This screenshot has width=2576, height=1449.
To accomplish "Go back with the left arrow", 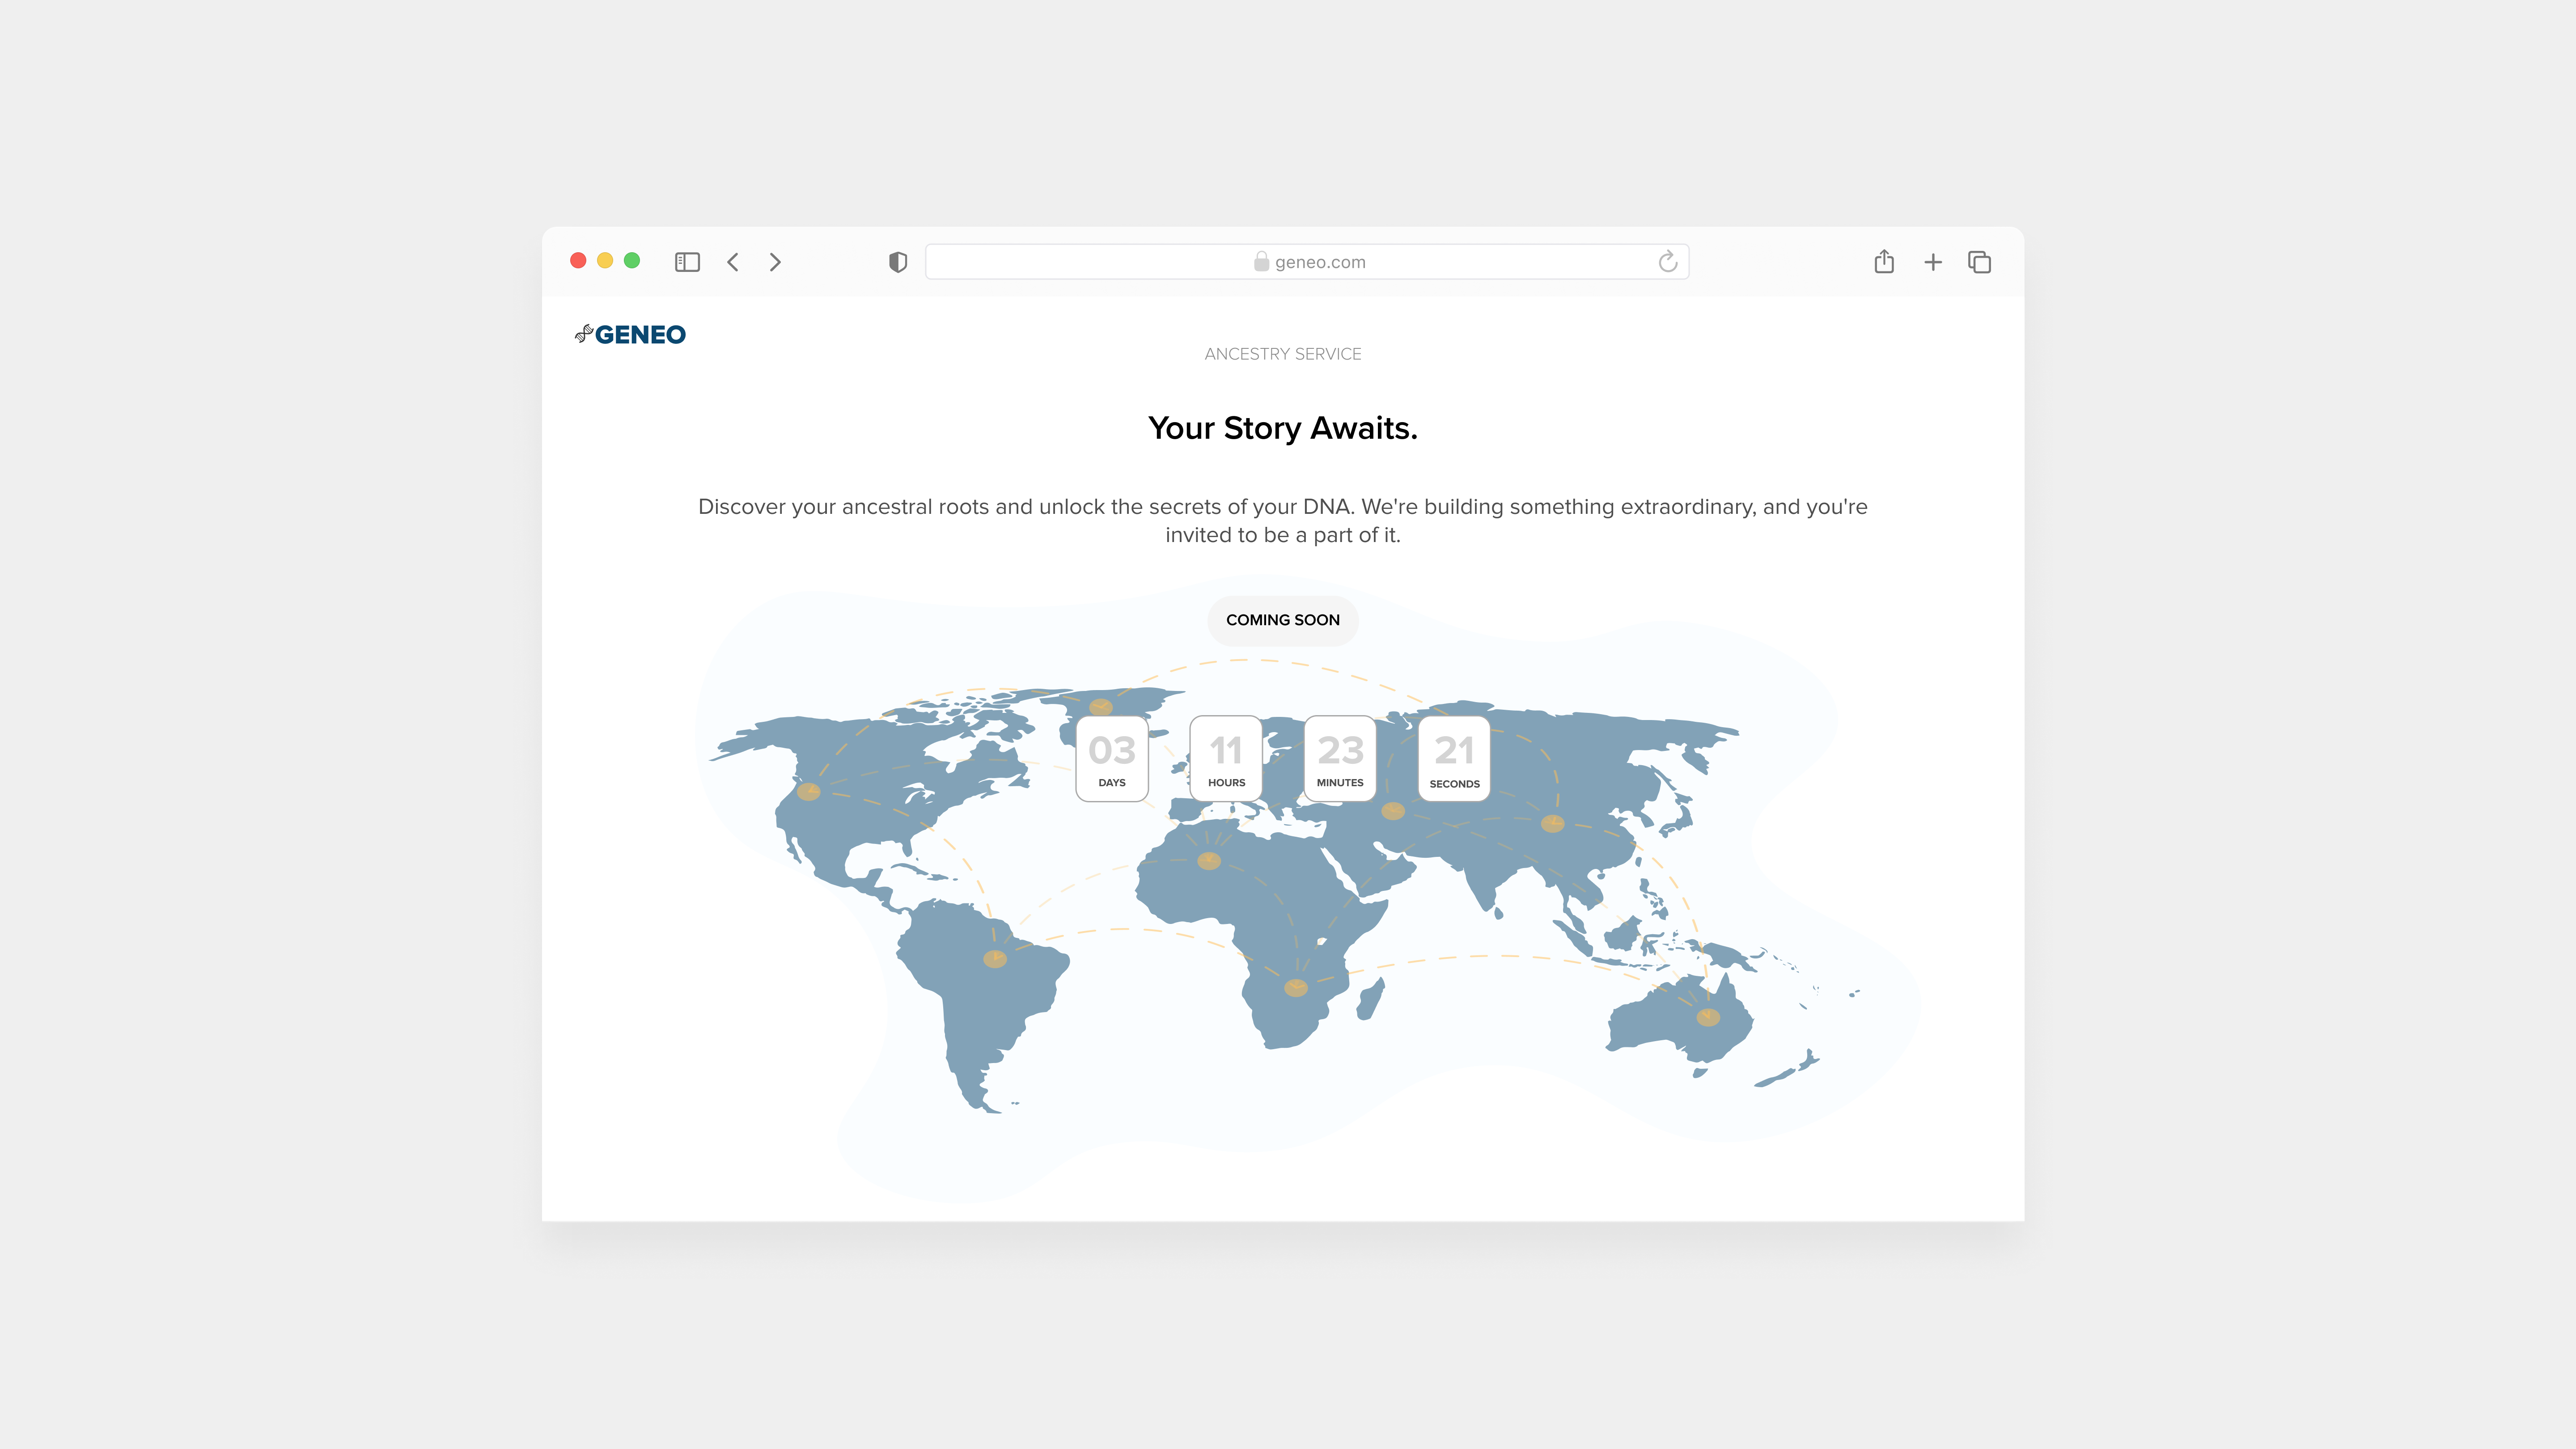I will pos(733,262).
